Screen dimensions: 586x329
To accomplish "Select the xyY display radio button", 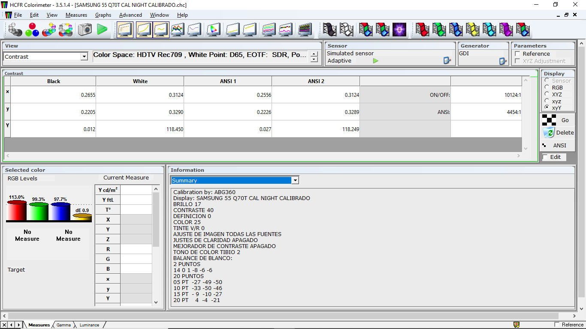I will [547, 108].
